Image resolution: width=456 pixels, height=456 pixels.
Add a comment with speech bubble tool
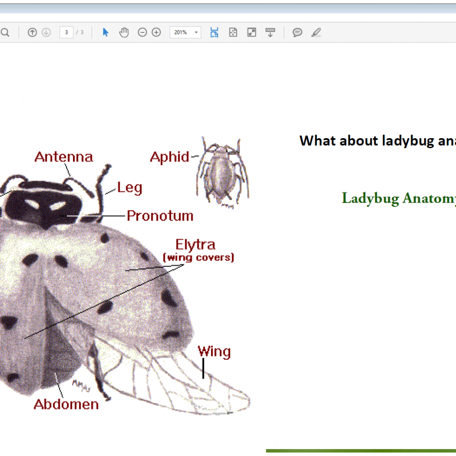click(x=297, y=32)
